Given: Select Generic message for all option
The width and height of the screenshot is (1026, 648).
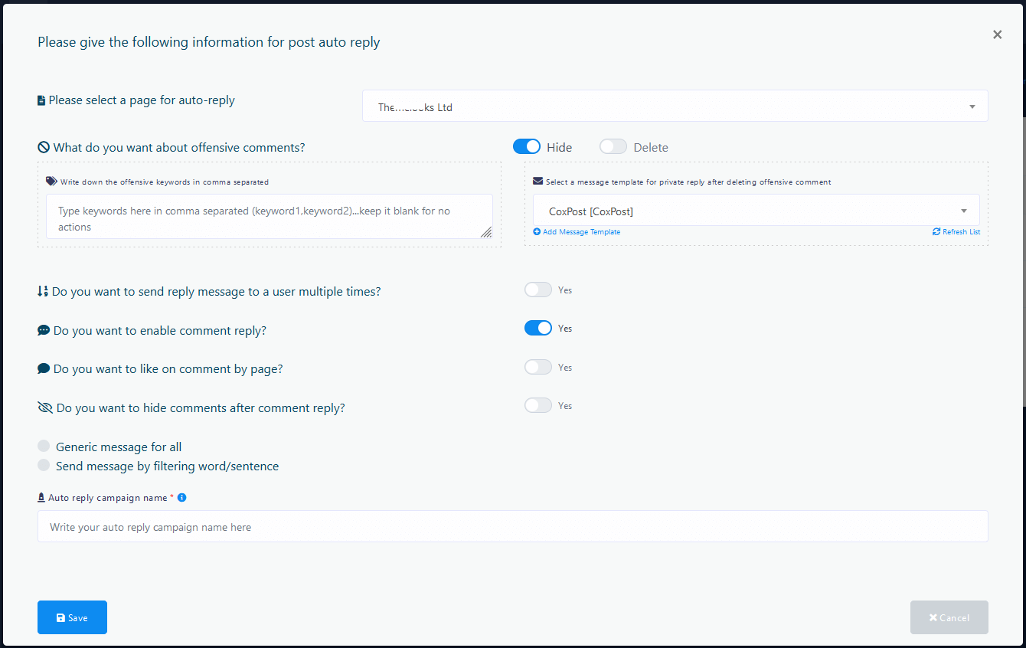Looking at the screenshot, I should point(44,447).
